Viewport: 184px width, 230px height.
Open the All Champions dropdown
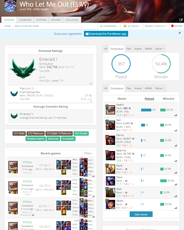pos(109,26)
